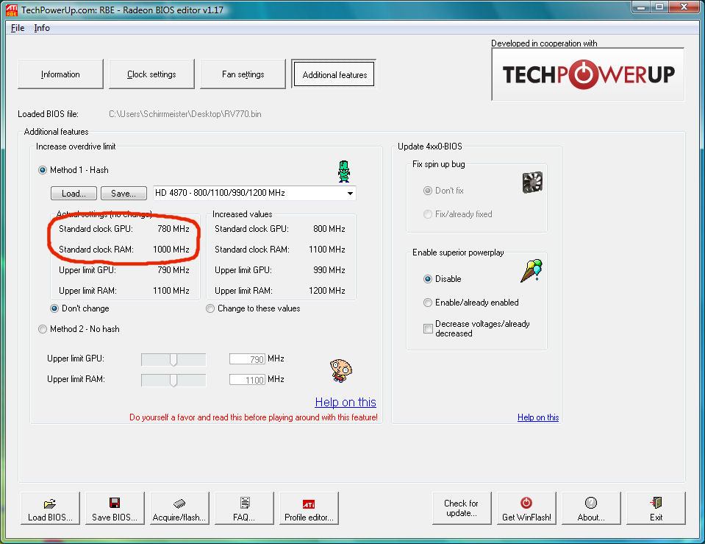Click the Load... hash button
The height and width of the screenshot is (544, 705).
(74, 193)
